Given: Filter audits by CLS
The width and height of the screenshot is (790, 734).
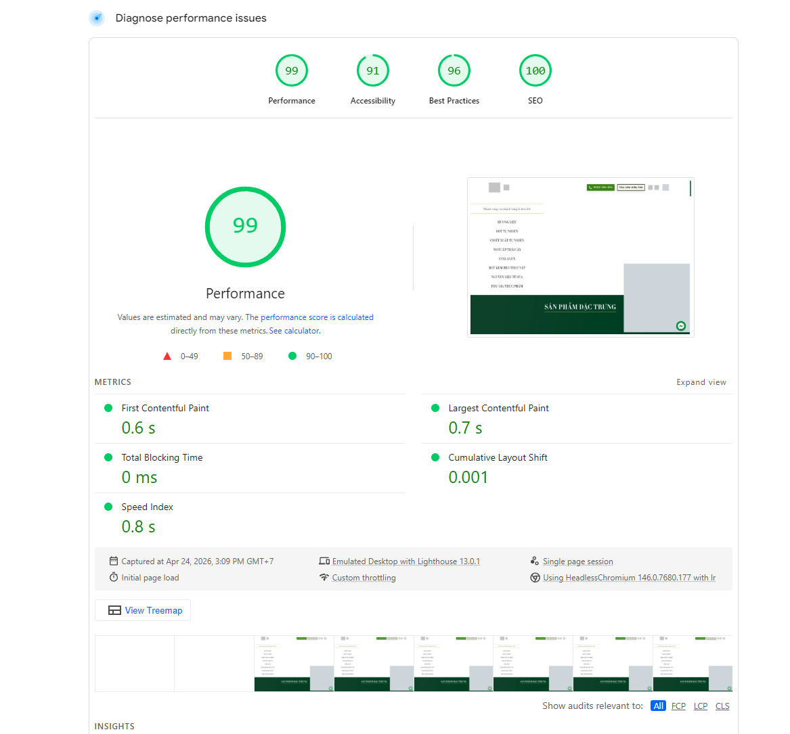Looking at the screenshot, I should [722, 706].
